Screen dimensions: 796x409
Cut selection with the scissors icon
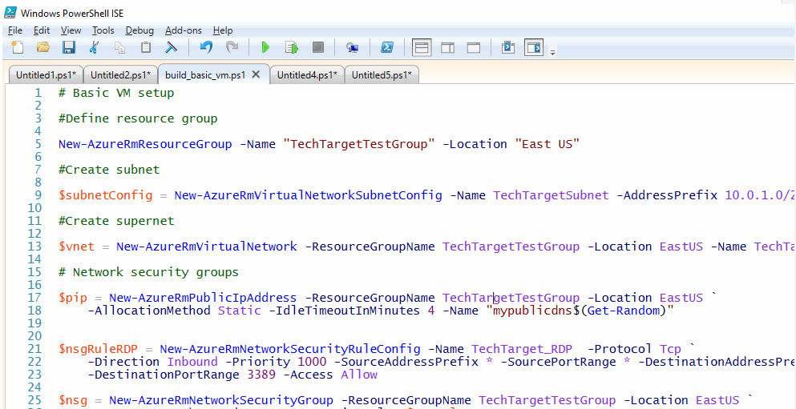pyautogui.click(x=95, y=48)
